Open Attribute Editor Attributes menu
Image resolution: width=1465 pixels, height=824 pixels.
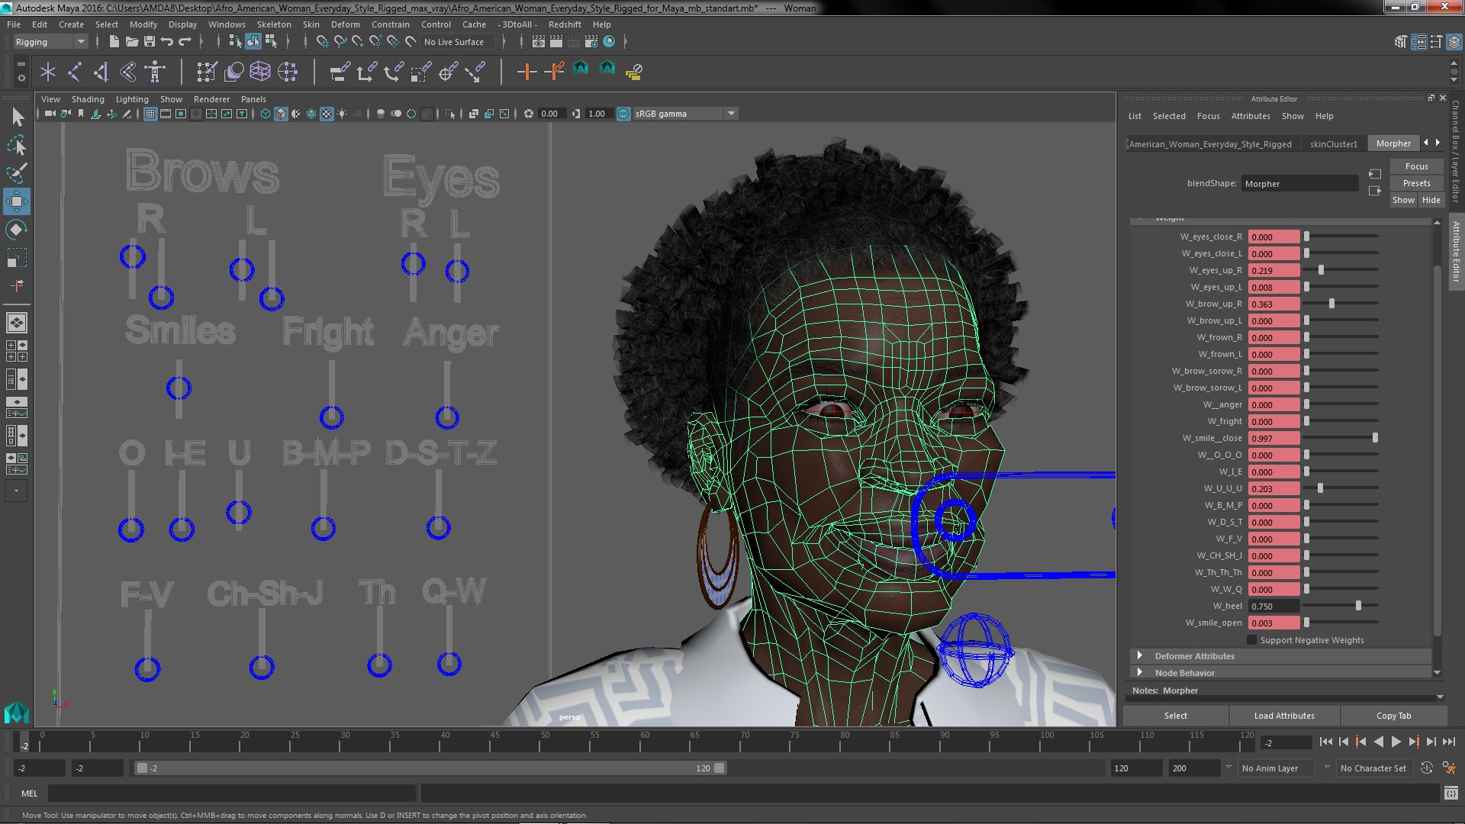(x=1251, y=116)
